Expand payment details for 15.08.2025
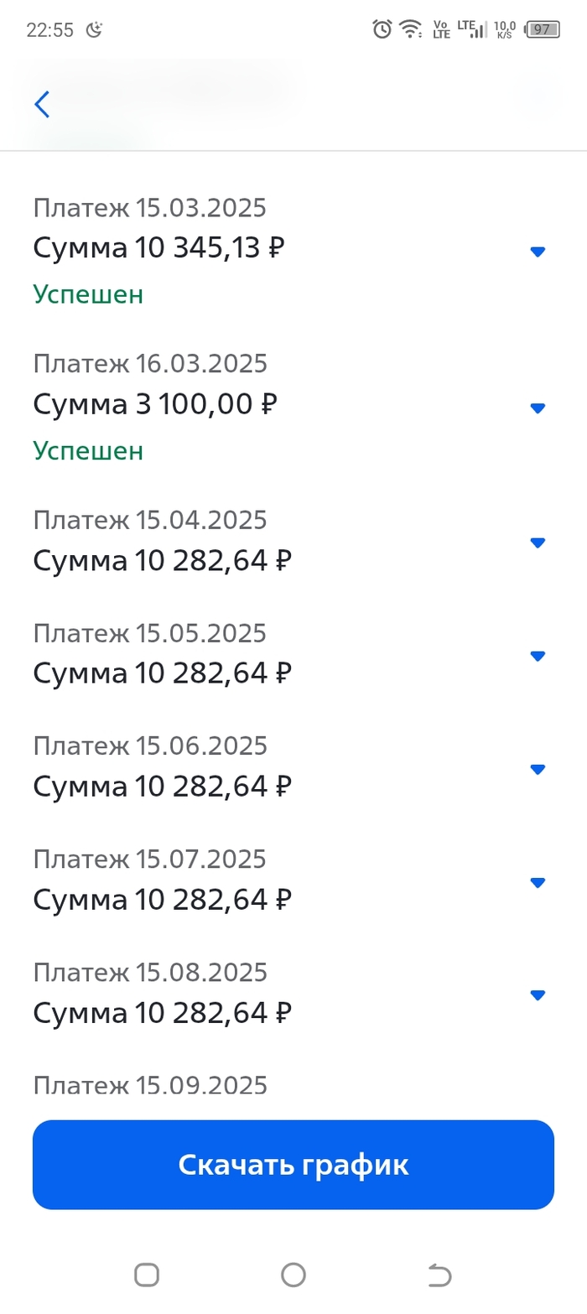The image size is (587, 1314). tap(538, 995)
